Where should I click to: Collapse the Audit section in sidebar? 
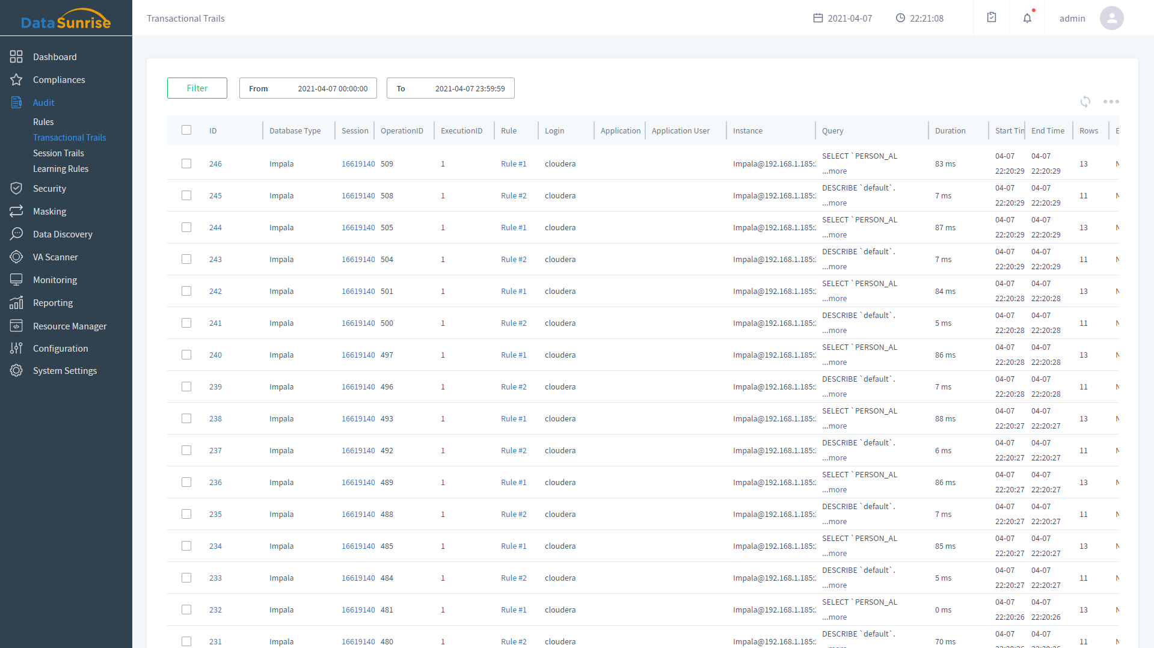click(x=43, y=103)
